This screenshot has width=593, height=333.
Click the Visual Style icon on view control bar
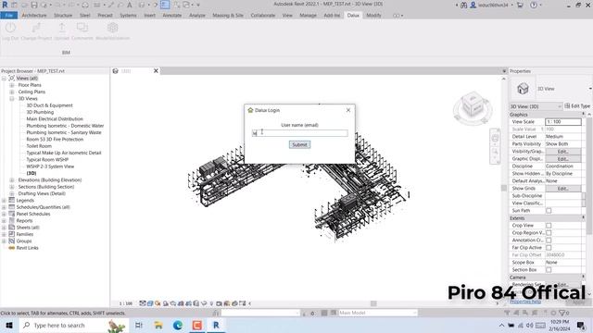[x=150, y=303]
